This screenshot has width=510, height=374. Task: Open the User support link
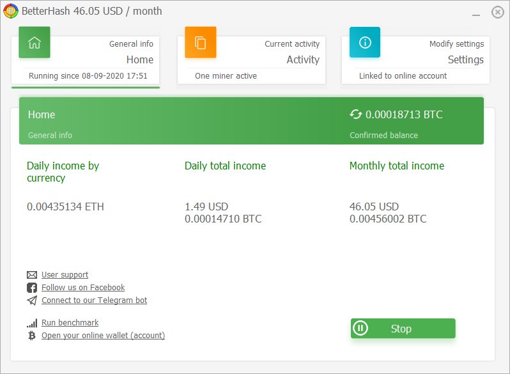click(65, 275)
